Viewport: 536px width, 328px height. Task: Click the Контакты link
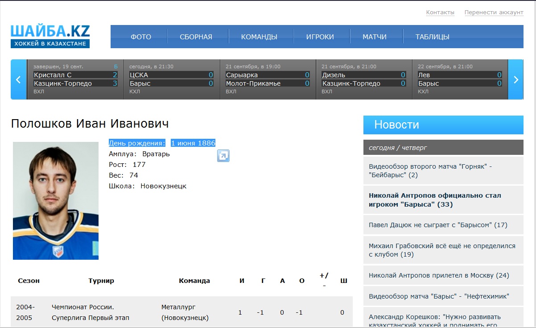(440, 12)
